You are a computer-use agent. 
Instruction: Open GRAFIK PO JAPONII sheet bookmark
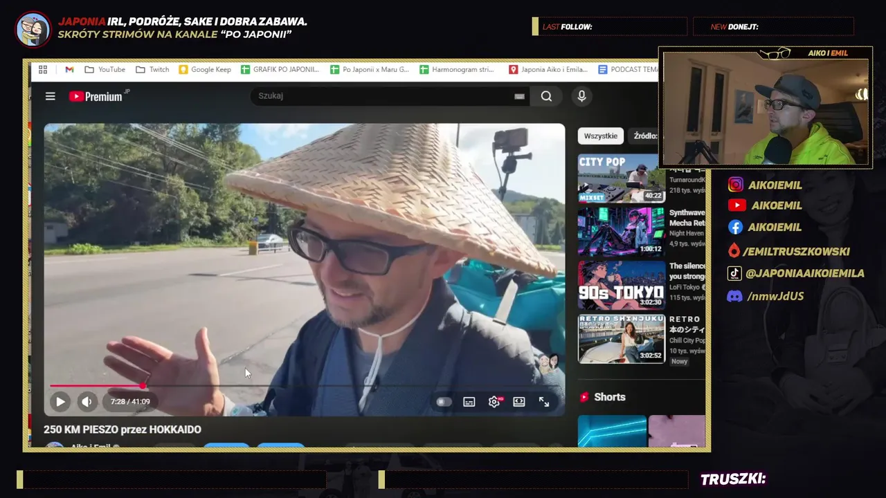coord(280,69)
